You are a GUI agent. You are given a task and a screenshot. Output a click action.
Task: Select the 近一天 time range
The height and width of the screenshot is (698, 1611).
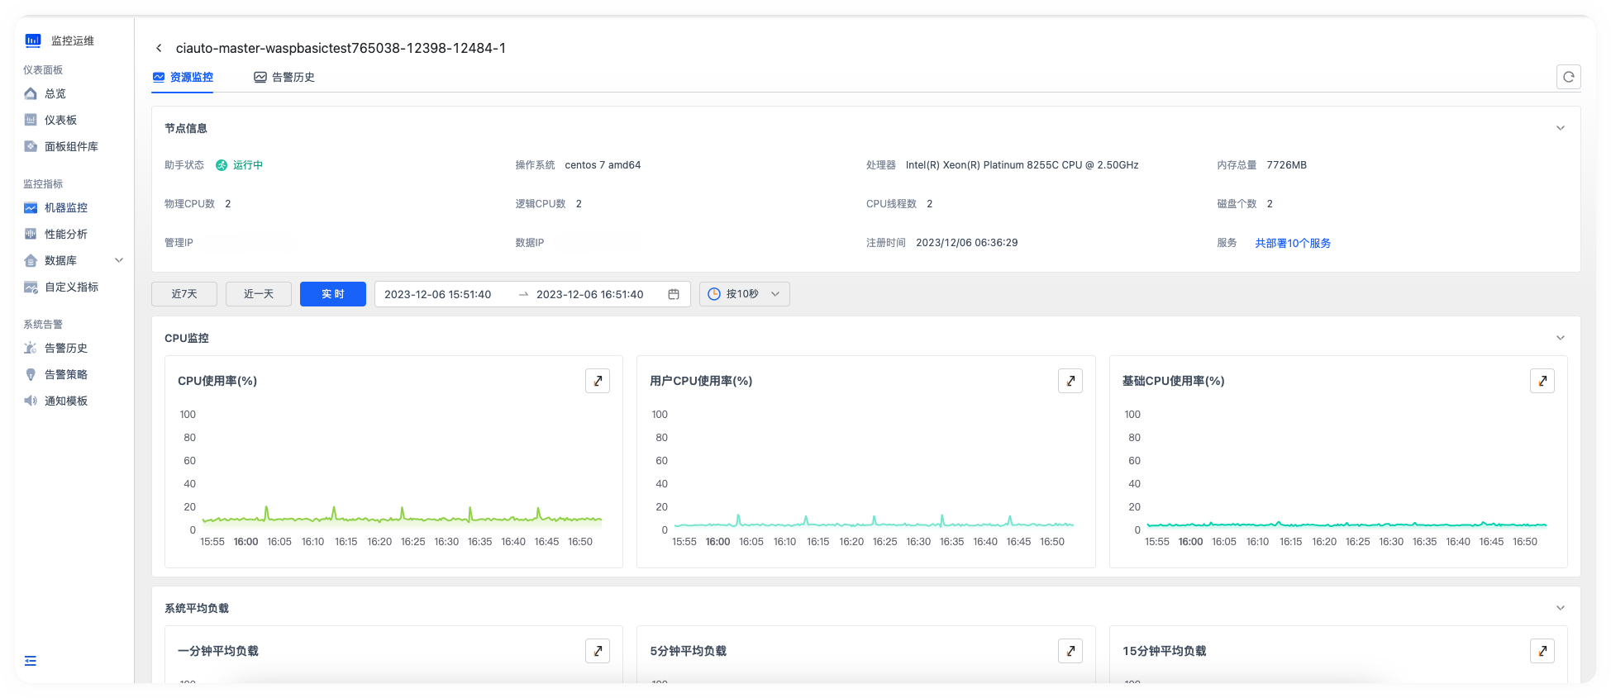[259, 294]
